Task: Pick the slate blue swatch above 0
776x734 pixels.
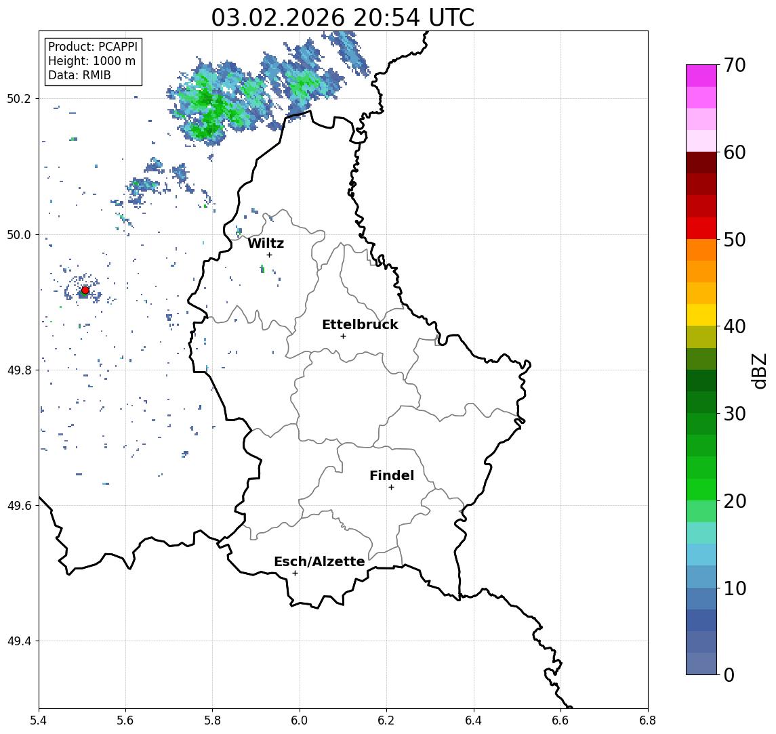Action: 701,664
